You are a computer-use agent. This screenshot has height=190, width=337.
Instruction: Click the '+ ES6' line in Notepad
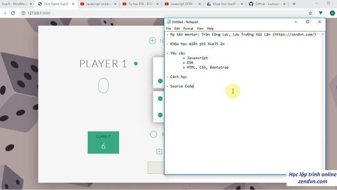188,63
